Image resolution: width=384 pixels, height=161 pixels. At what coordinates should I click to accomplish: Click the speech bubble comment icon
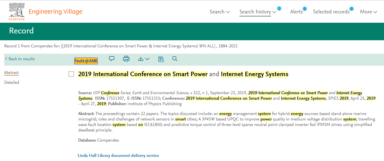coord(112,59)
